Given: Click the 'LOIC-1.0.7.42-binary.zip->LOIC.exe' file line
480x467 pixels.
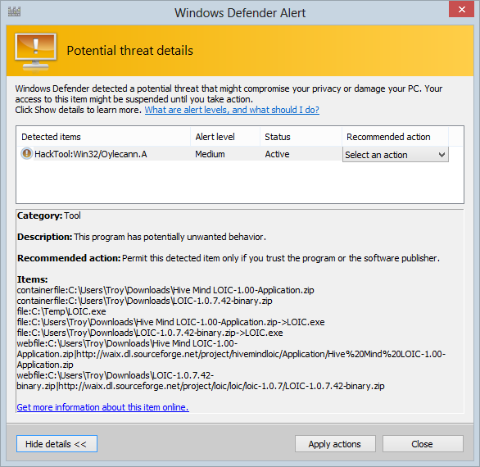Looking at the screenshot, I should (150, 333).
